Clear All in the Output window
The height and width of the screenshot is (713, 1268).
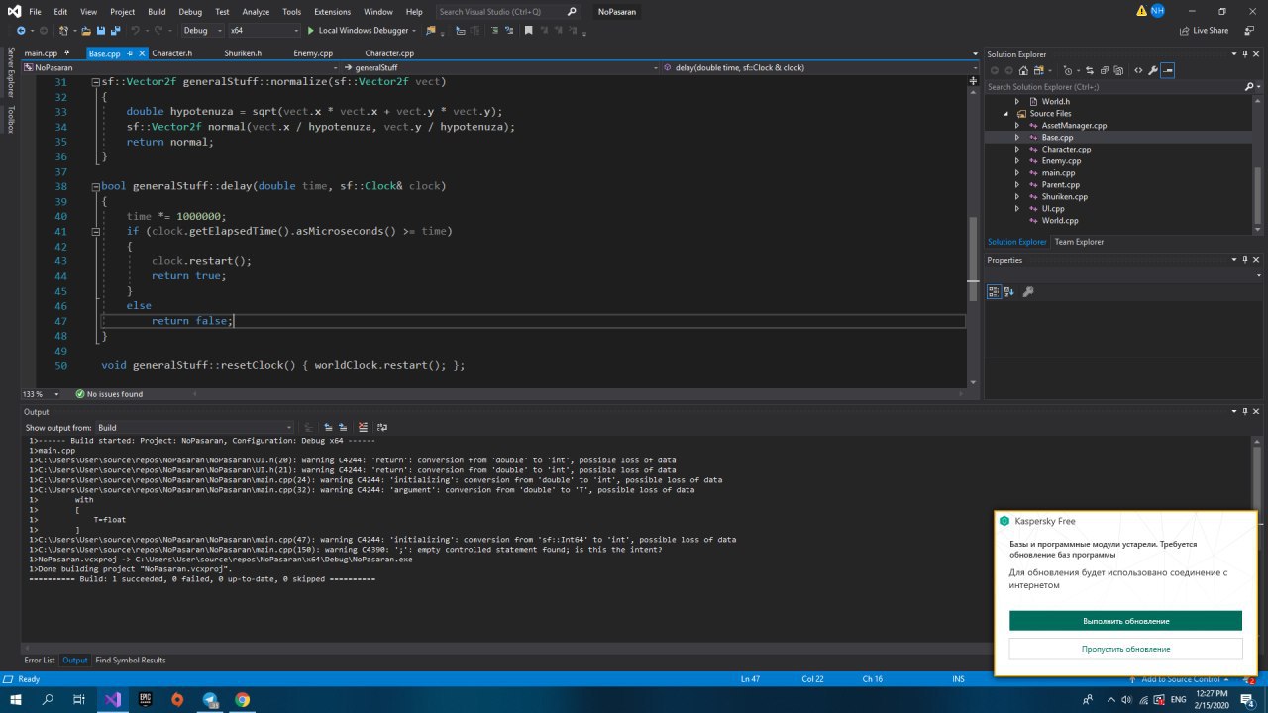pos(363,427)
